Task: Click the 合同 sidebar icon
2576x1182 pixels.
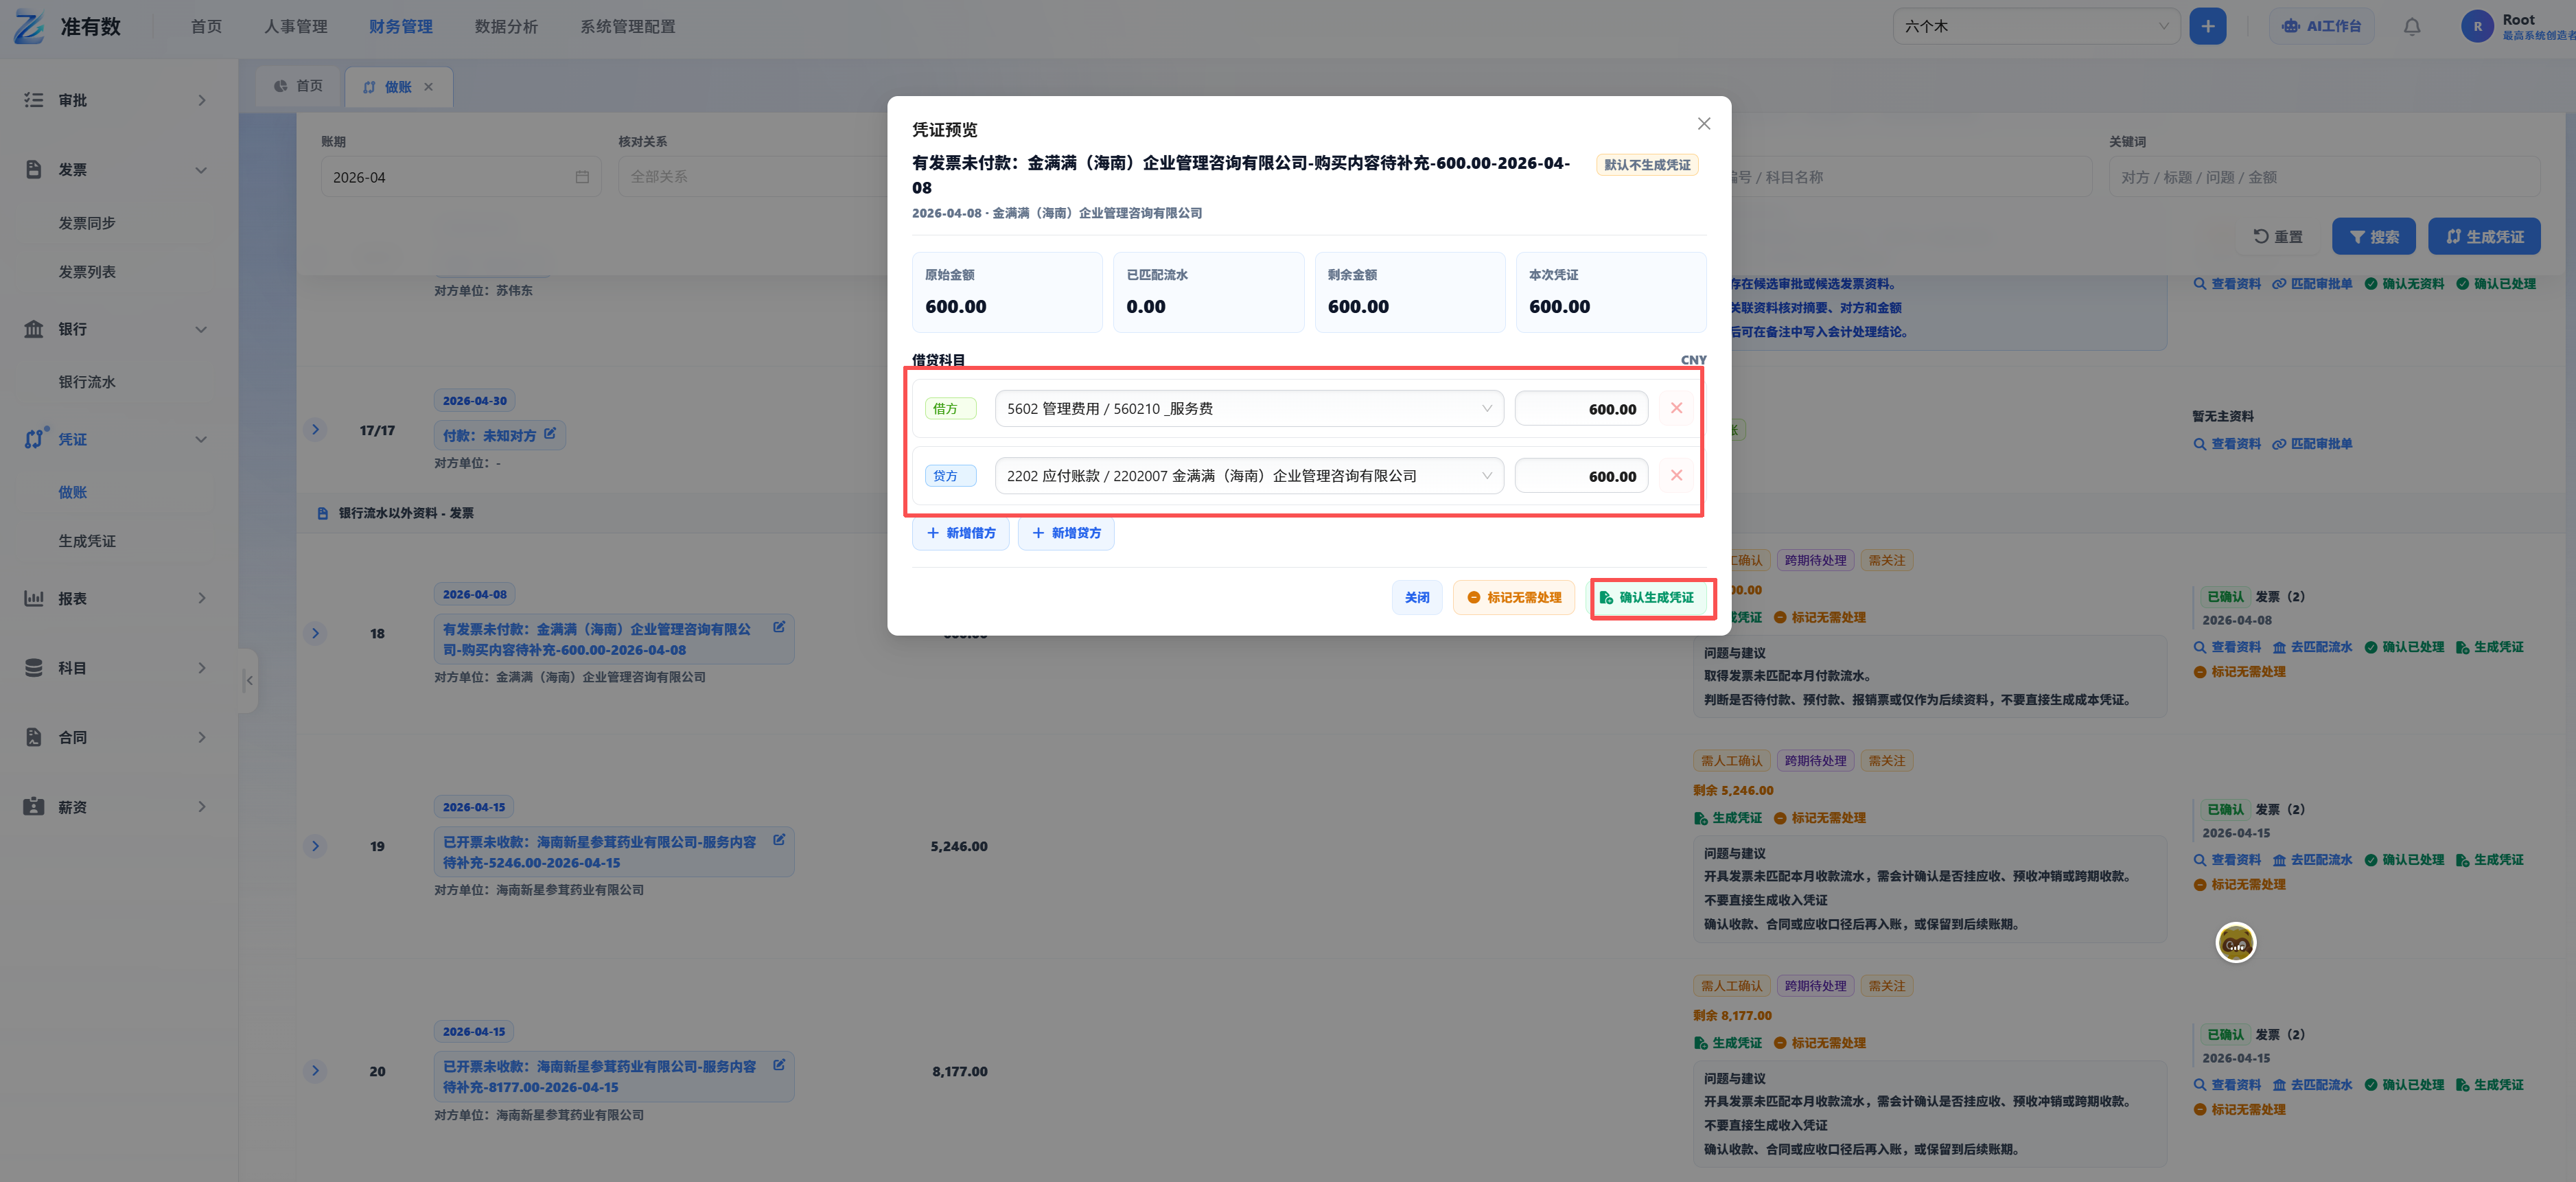Action: 34,737
